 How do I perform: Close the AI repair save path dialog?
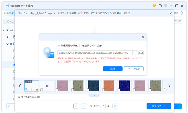(x=143, y=37)
